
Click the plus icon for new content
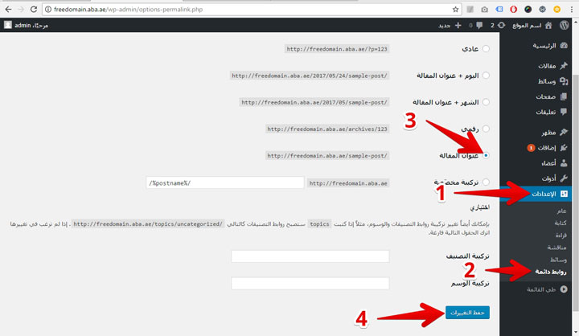click(458, 26)
